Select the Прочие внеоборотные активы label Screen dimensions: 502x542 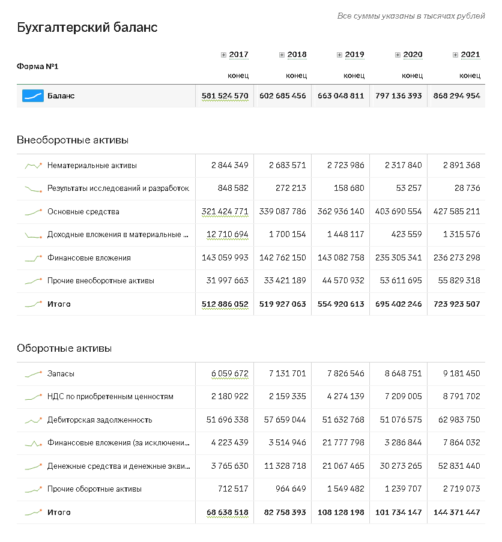[101, 281]
